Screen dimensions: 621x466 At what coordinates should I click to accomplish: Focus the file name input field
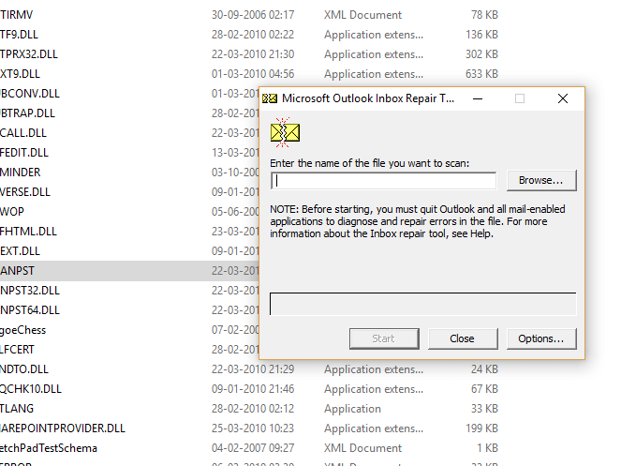tap(383, 181)
